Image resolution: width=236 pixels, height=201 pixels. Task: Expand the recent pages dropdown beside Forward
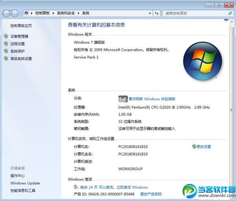coord(20,13)
